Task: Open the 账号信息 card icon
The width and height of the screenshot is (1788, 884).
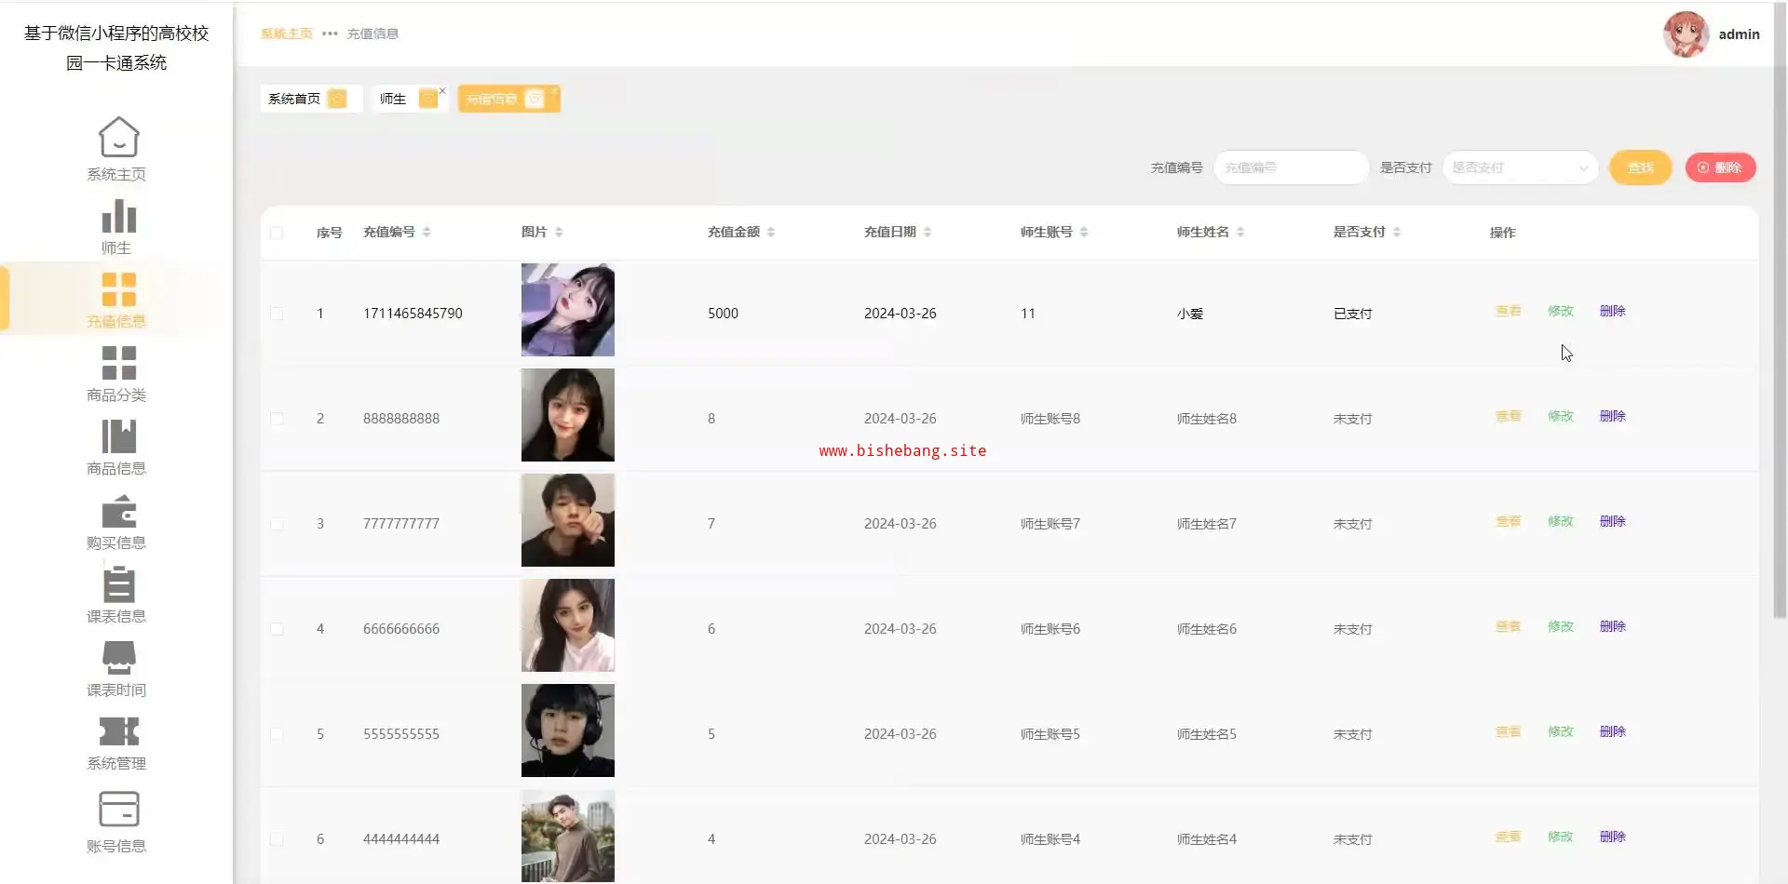Action: 118,809
